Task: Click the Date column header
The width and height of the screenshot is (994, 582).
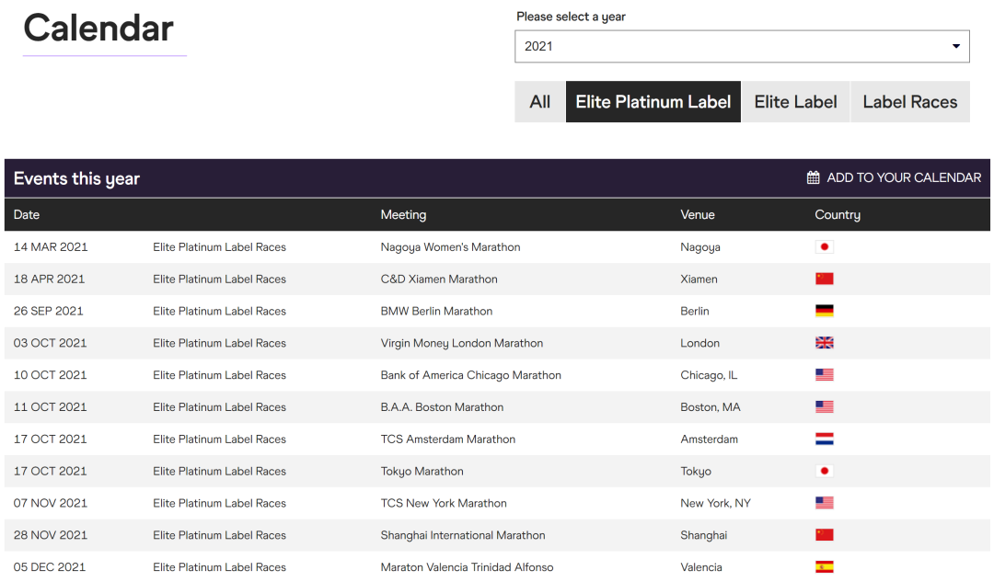Action: pos(27,214)
